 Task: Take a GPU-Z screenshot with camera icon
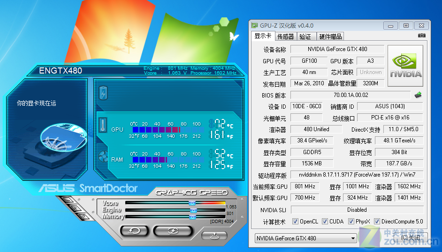(x=422, y=36)
